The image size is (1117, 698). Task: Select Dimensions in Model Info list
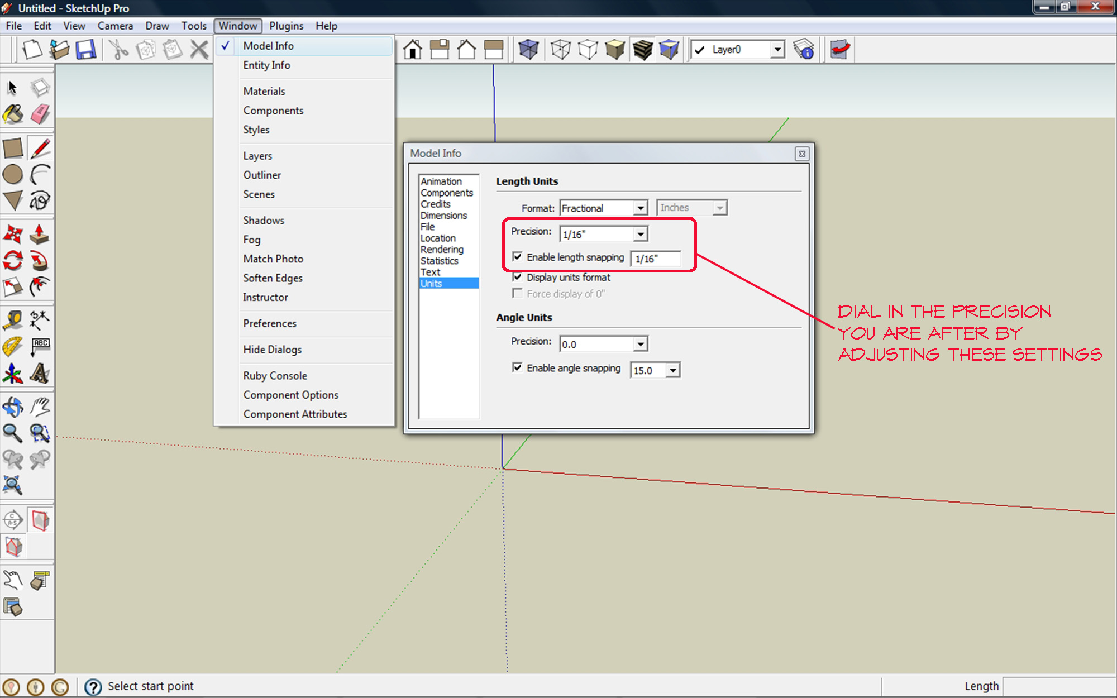point(449,216)
